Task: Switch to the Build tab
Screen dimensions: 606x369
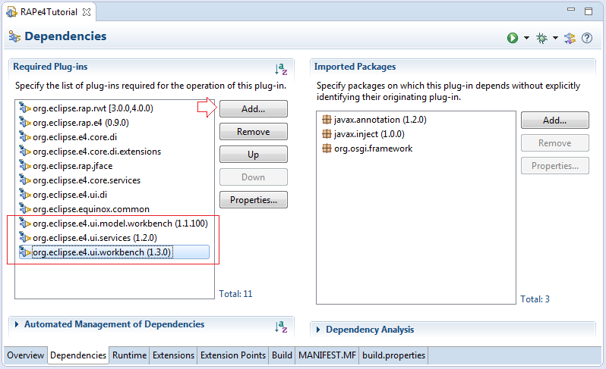Action: (x=282, y=355)
